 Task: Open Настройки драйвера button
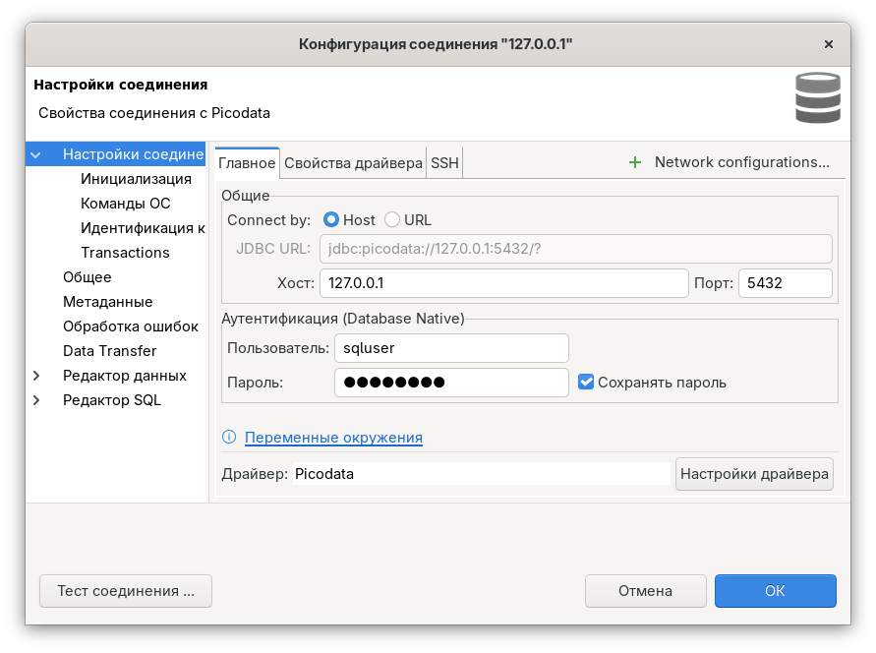(754, 474)
